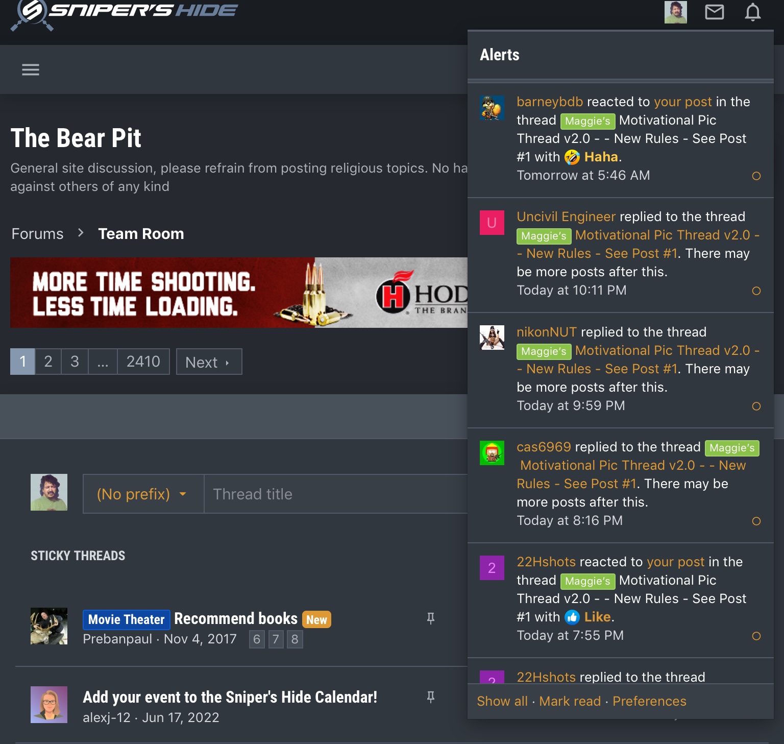Screen dimensions: 784x744
Task: Open the inbox envelope icon
Action: point(714,12)
